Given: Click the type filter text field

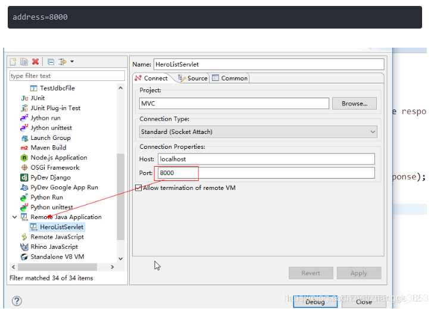Looking at the screenshot, I should click(67, 76).
